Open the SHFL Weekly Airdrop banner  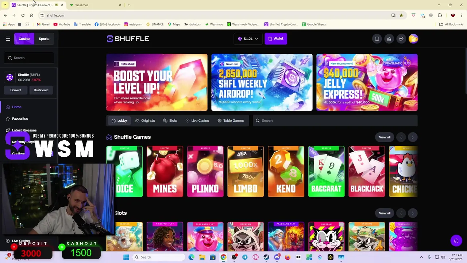pyautogui.click(x=262, y=82)
